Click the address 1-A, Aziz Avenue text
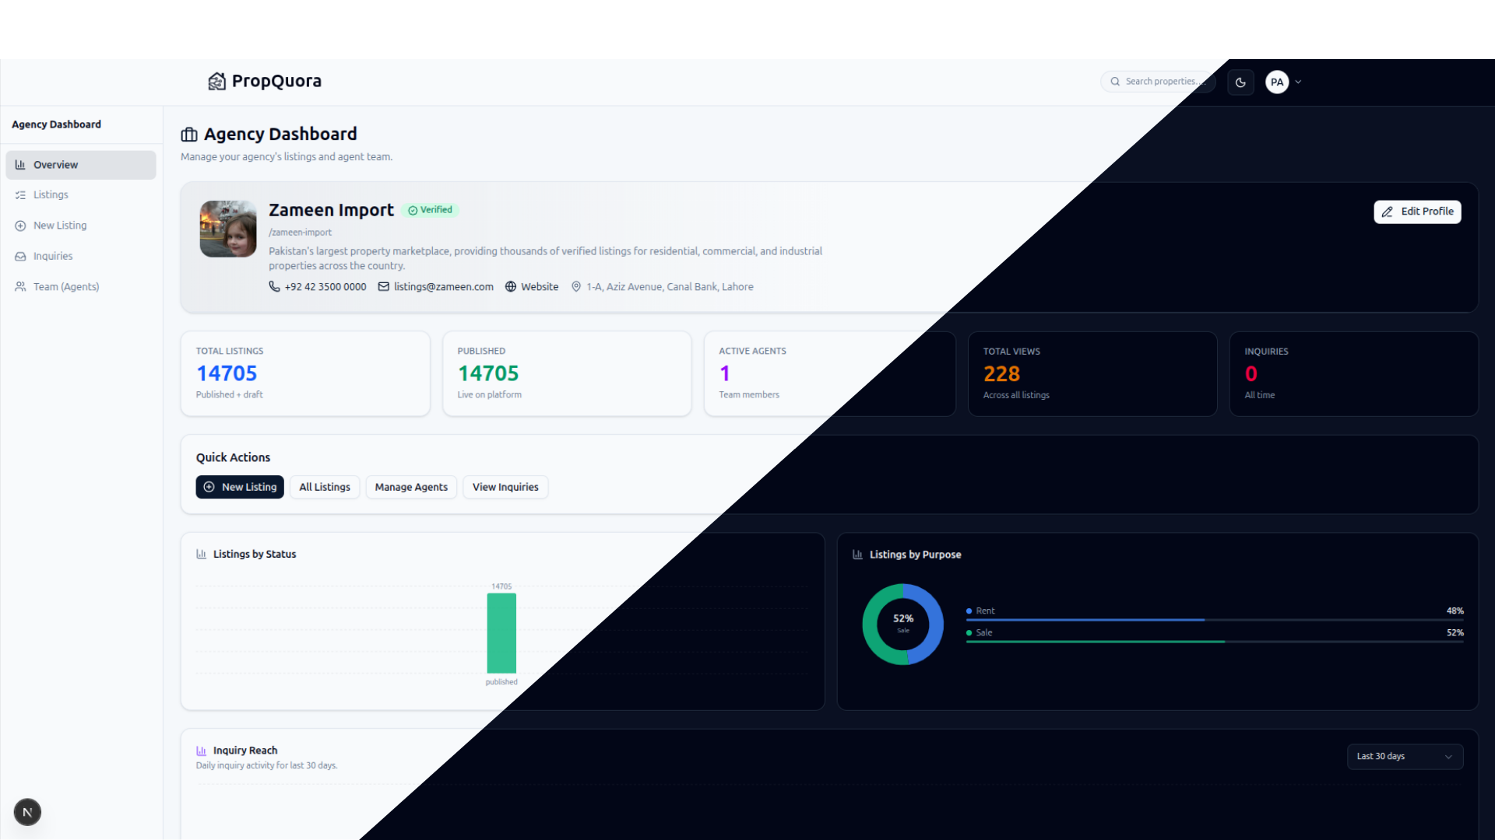 (670, 286)
